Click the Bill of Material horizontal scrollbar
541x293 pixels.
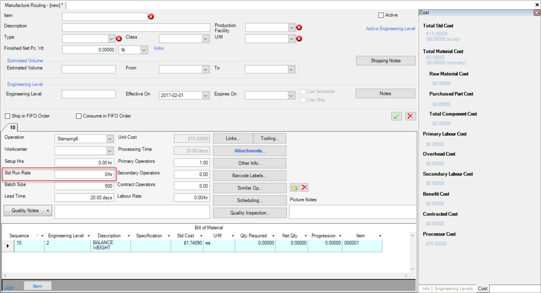[205, 275]
